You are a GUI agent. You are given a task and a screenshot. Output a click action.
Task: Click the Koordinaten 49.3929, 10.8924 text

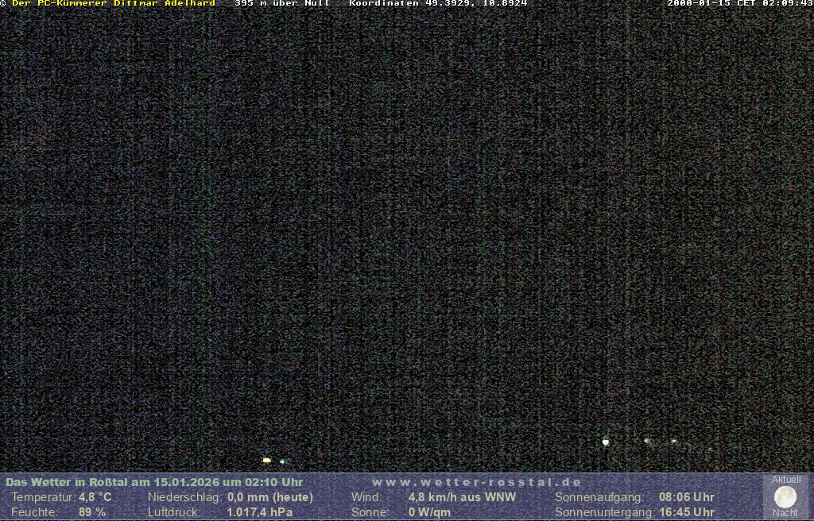point(438,3)
